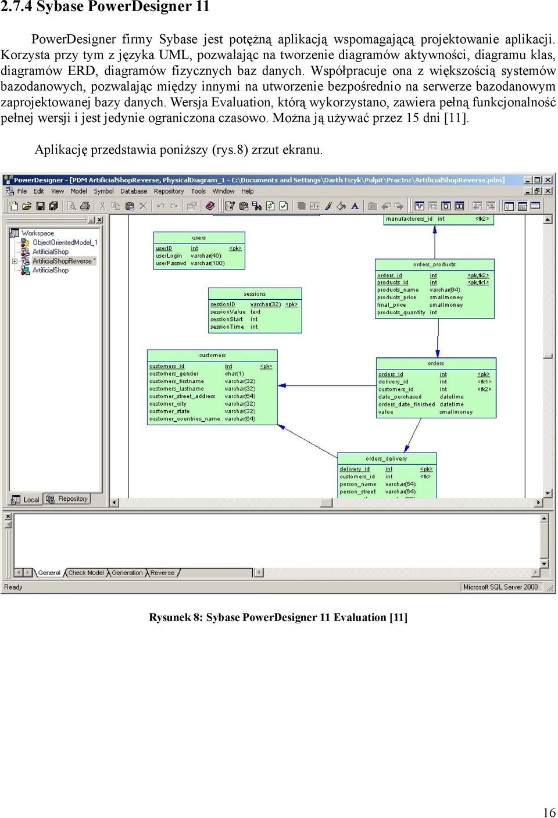Switch to the Repository browser tab
558x818 pixels.
tap(67, 499)
